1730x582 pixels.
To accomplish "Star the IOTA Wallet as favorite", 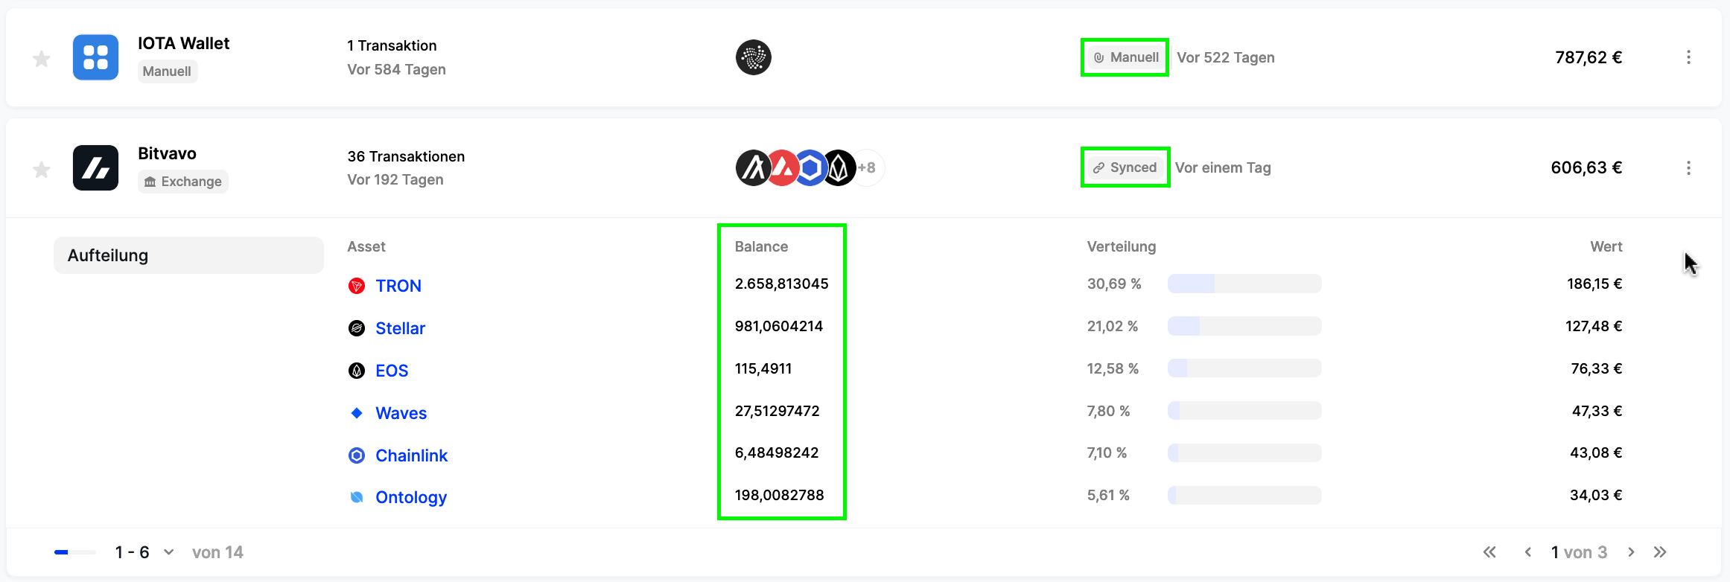I will point(42,59).
